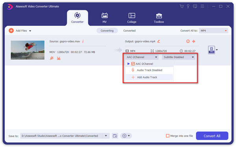The width and height of the screenshot is (236, 147).
Task: Open the cut scissors tool
Action: click(x=59, y=58)
